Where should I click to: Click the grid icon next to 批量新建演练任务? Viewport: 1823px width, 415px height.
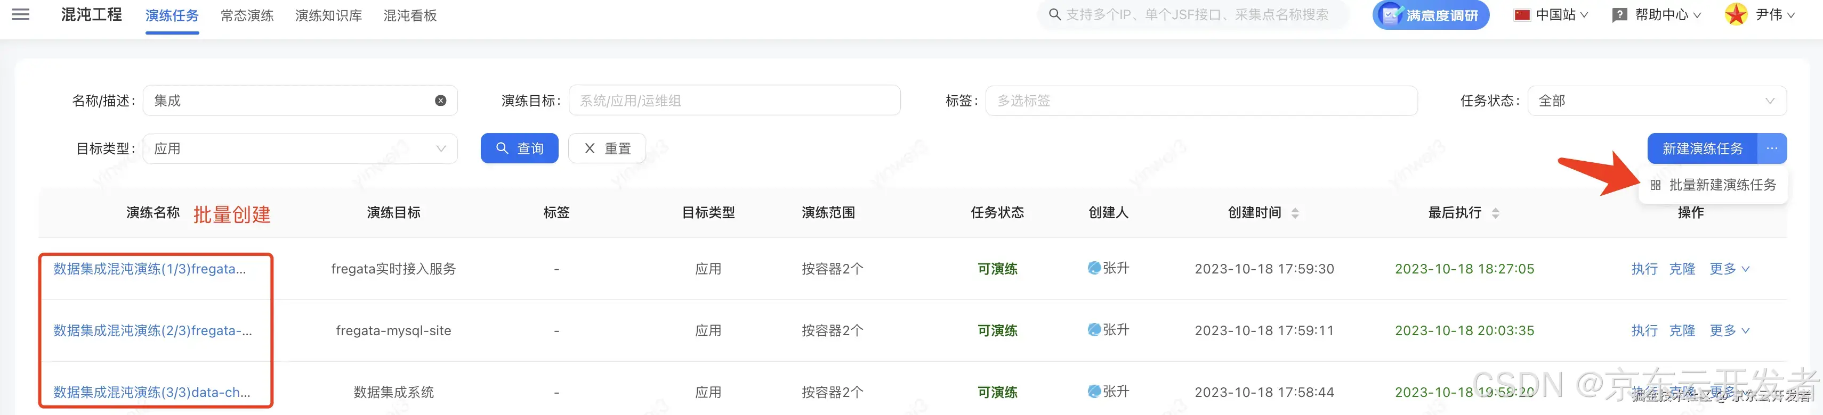pyautogui.click(x=1657, y=184)
